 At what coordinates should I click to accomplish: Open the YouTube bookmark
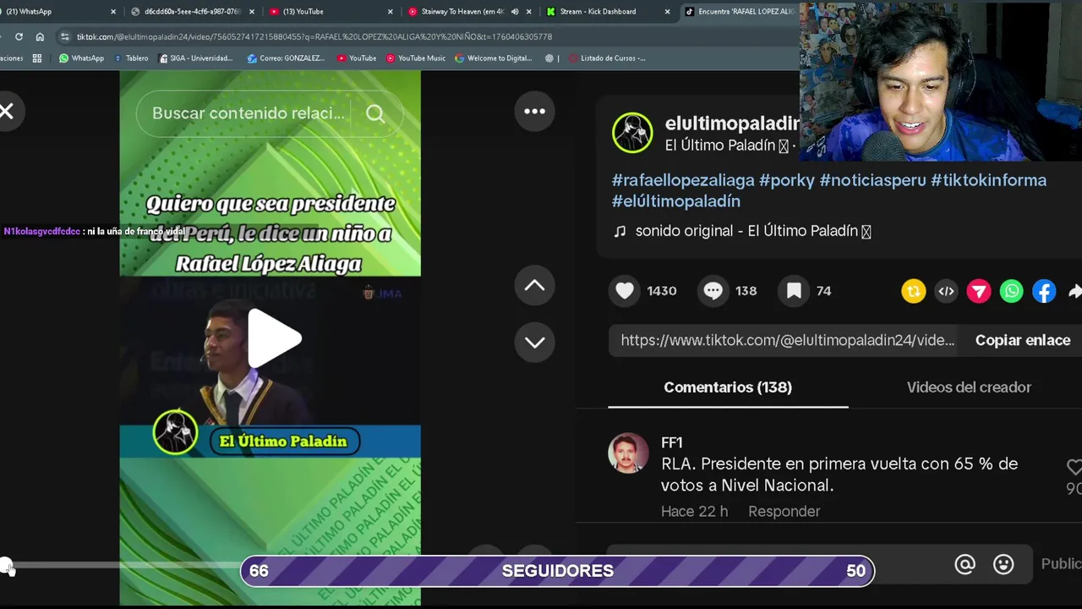click(356, 58)
